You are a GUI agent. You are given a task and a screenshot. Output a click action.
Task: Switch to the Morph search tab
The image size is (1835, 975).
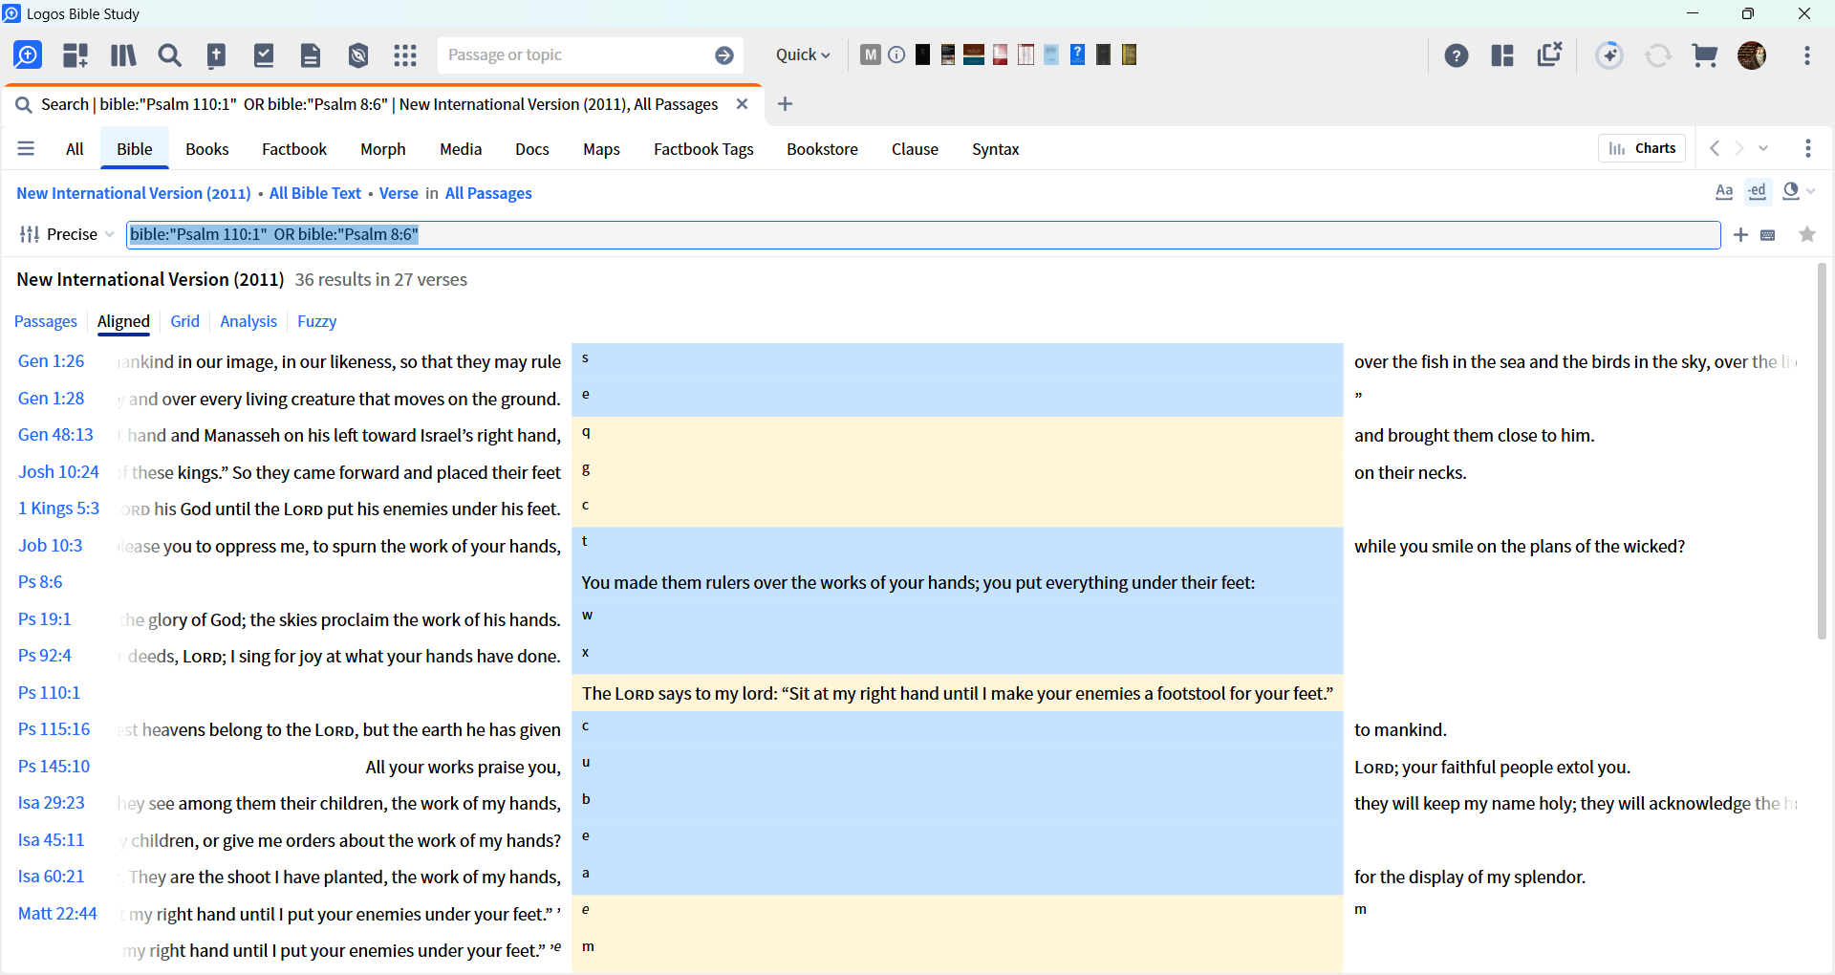[383, 149]
